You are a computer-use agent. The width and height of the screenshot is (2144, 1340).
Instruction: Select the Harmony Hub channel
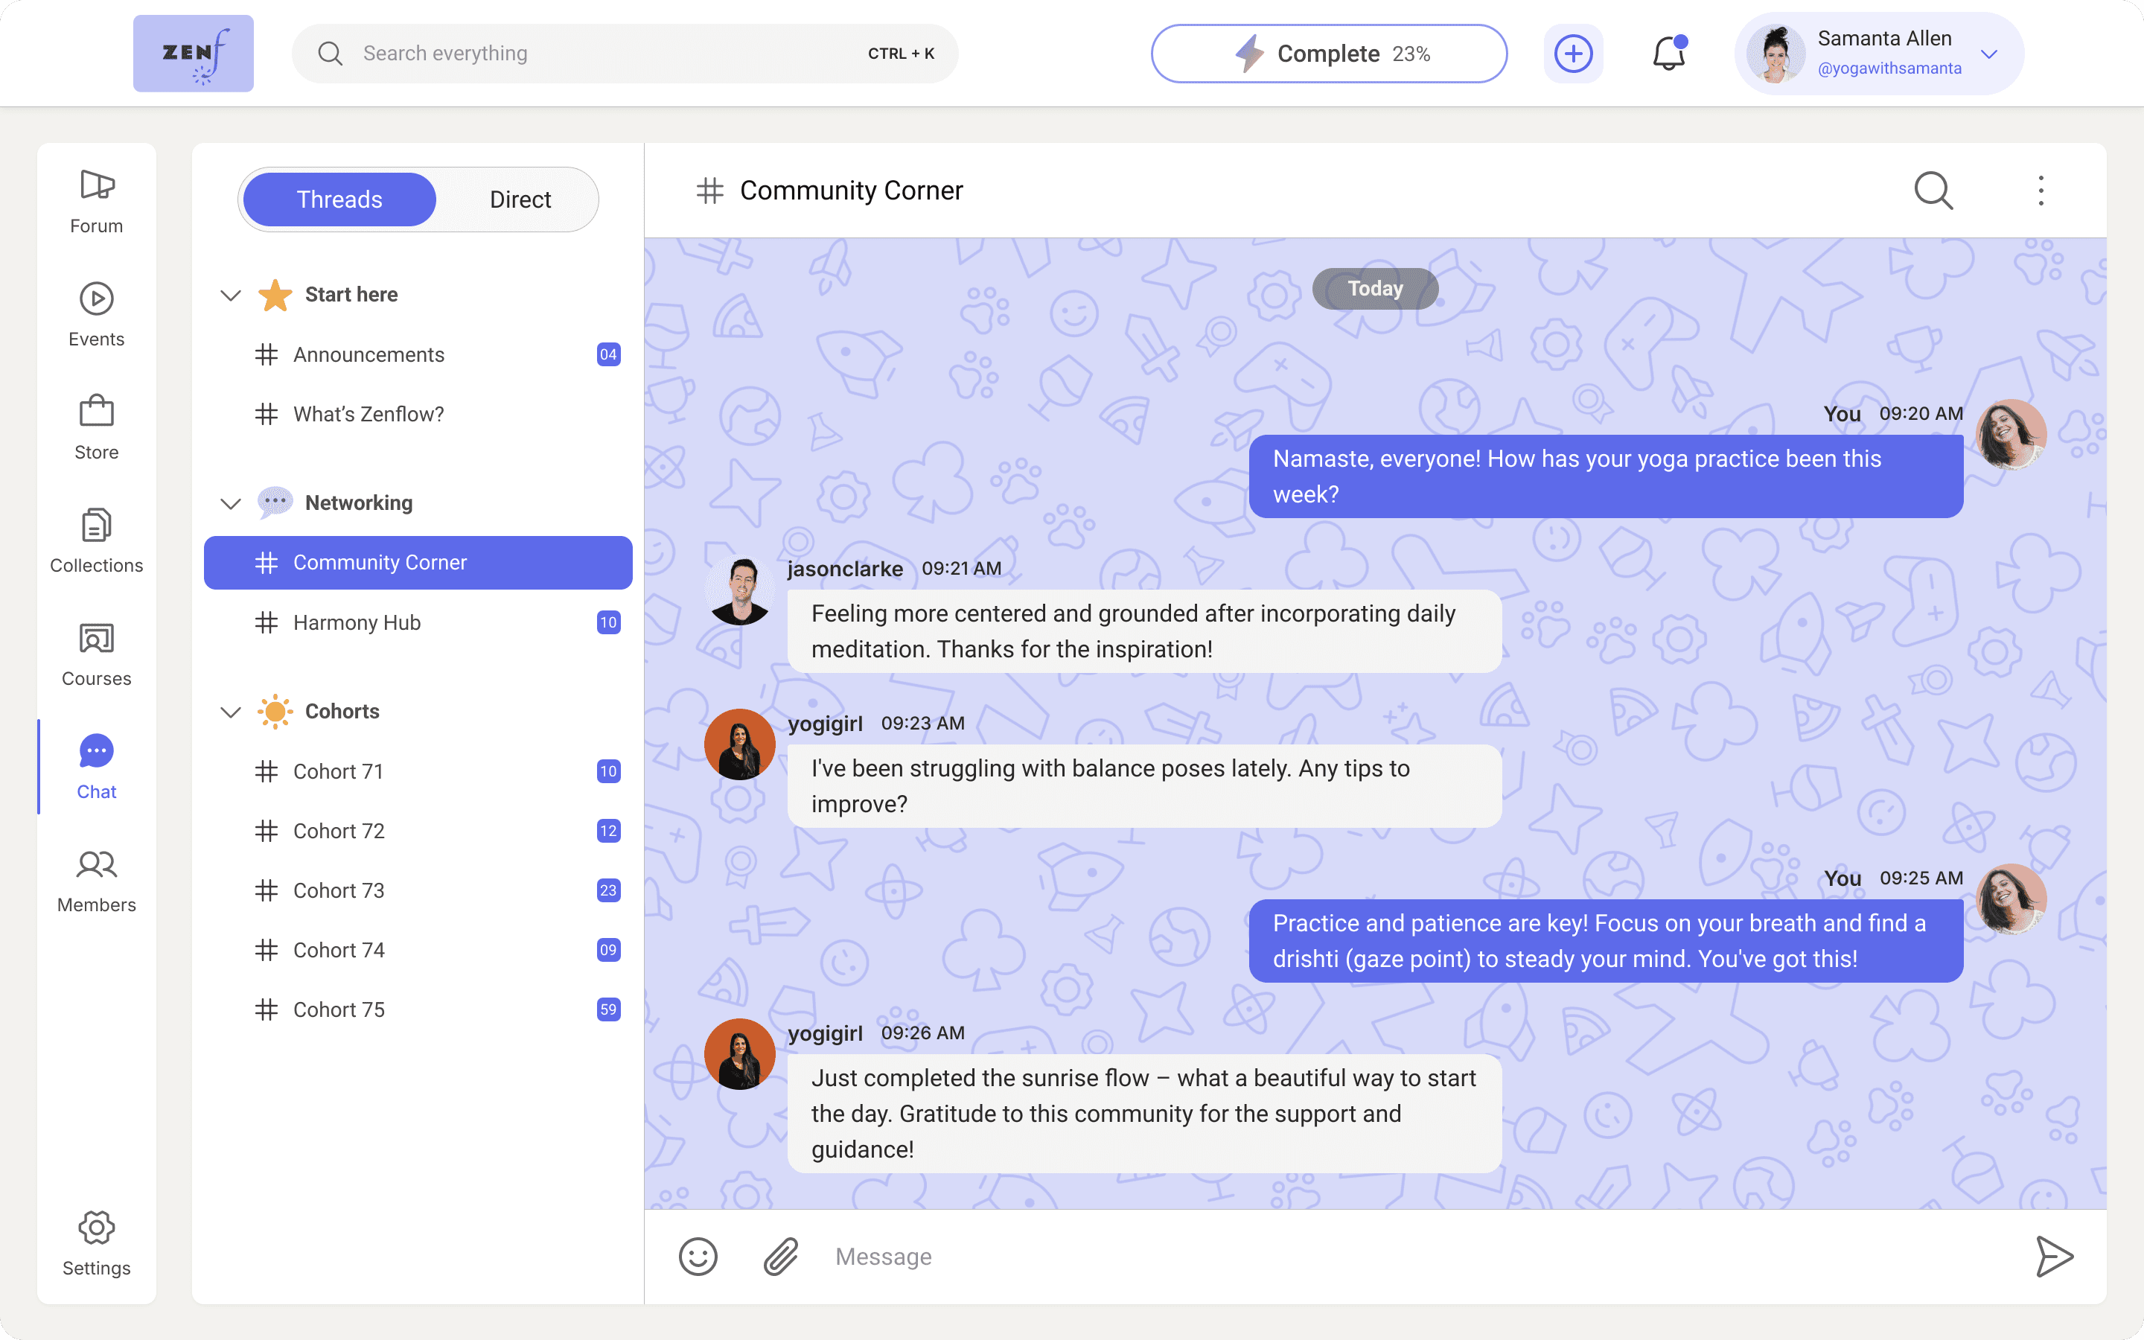pos(357,622)
